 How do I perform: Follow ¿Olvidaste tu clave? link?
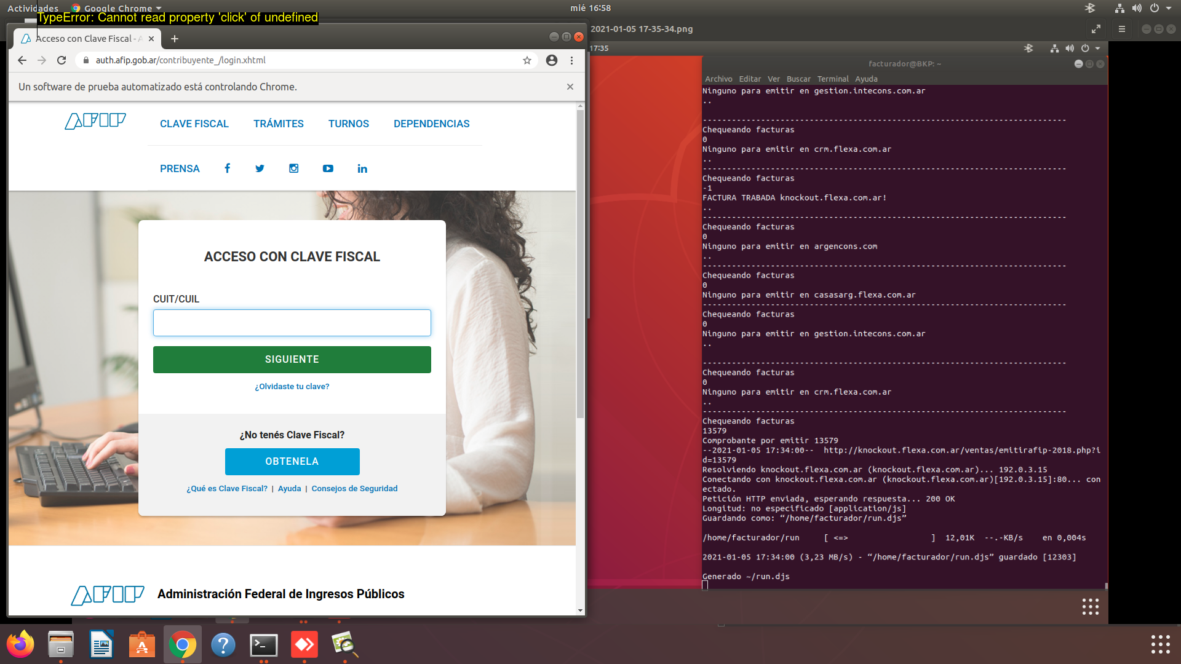(292, 387)
